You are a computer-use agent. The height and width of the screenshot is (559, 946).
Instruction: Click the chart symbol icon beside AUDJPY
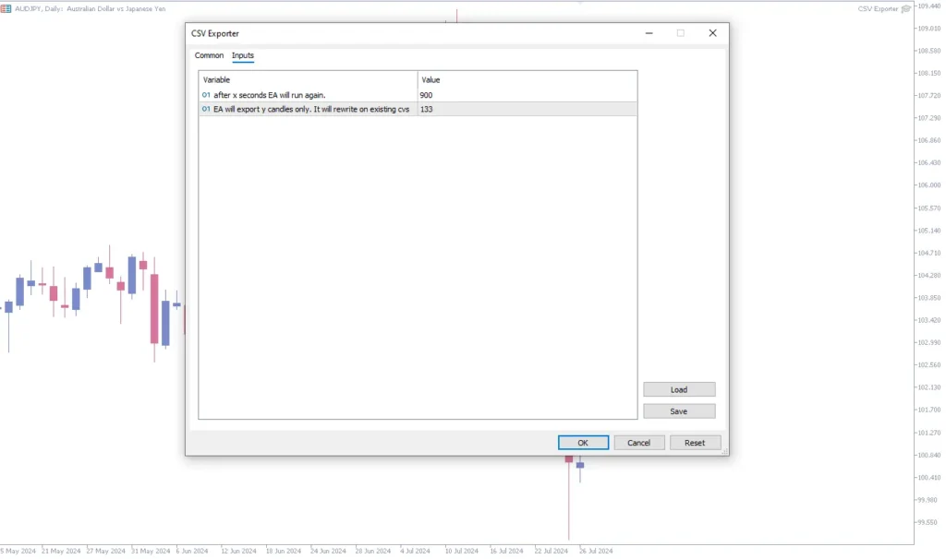click(6, 8)
